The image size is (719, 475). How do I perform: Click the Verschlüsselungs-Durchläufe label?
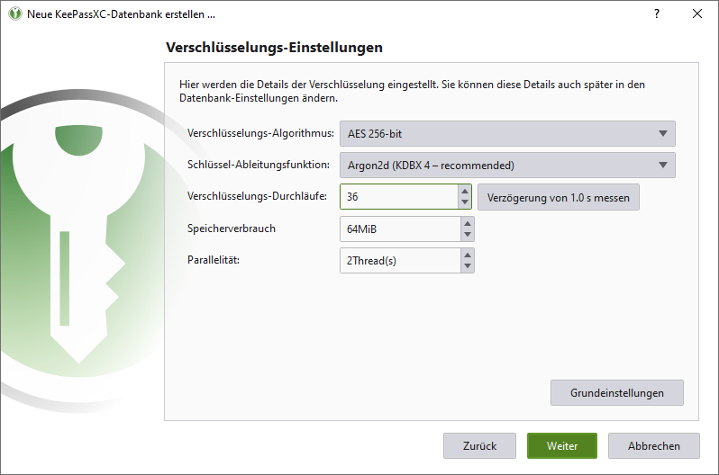click(257, 196)
